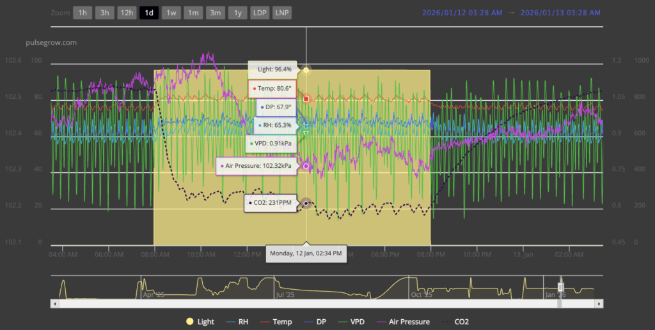The height and width of the screenshot is (330, 655).
Task: Click the start date field 2026/01/12
Action: [461, 13]
